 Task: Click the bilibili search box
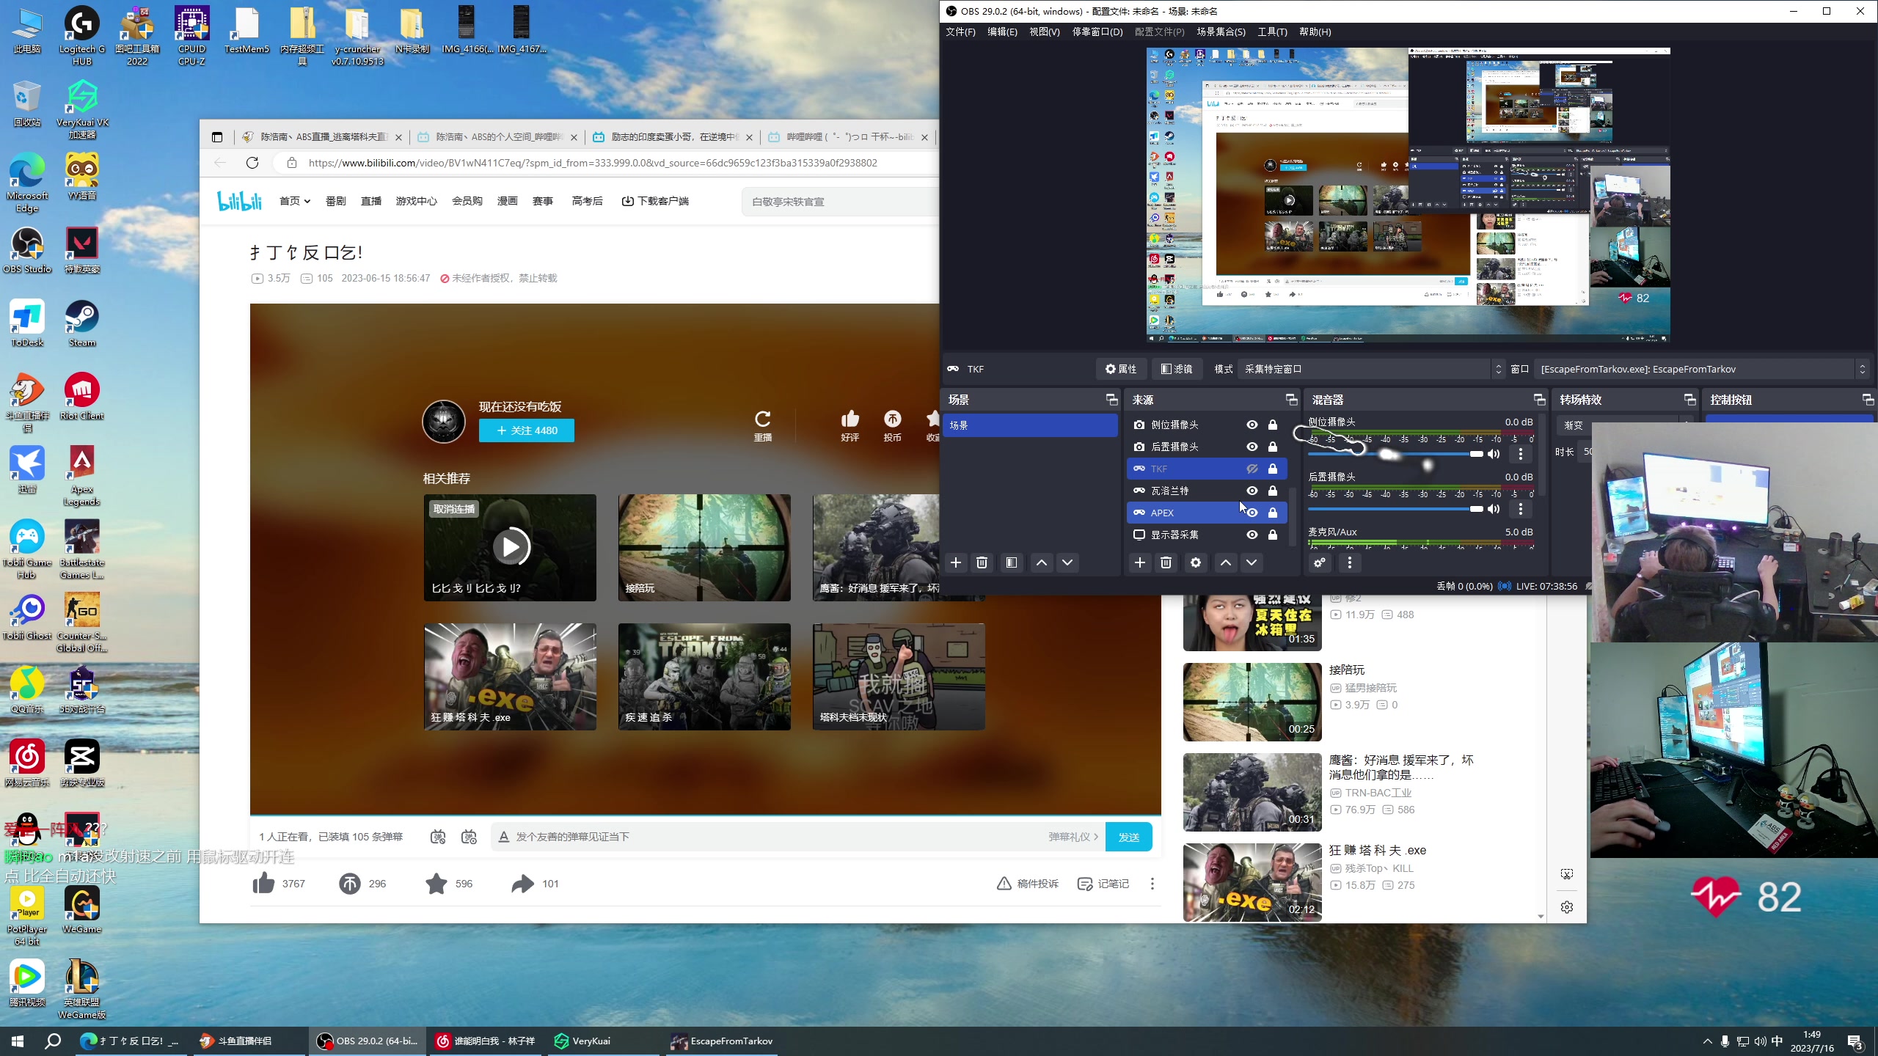841,202
